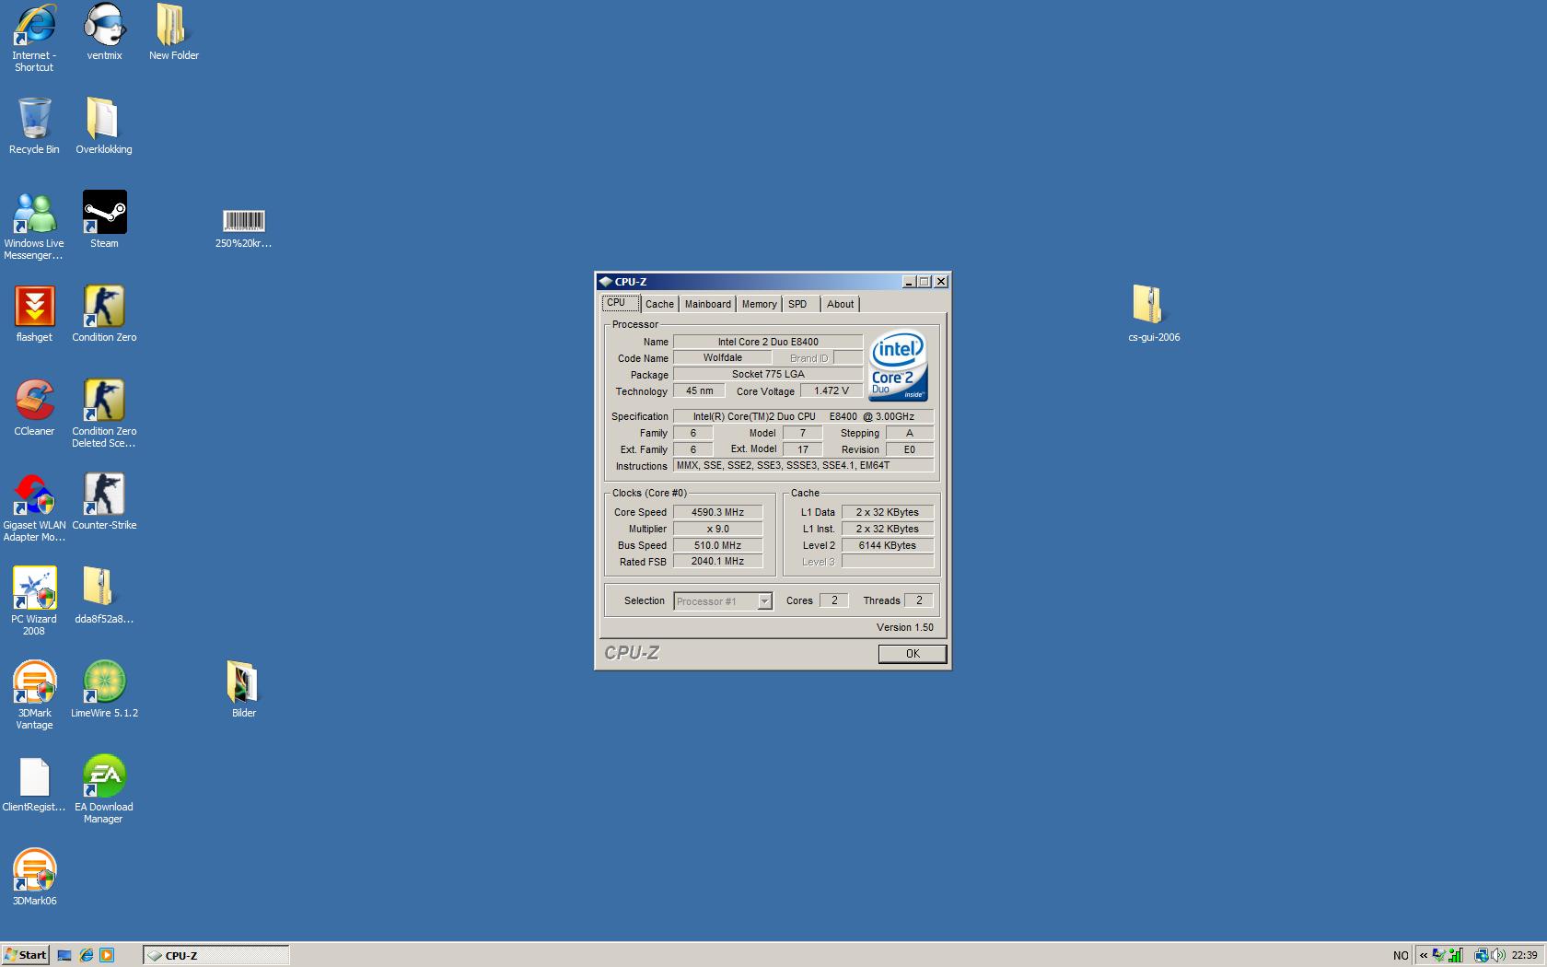Switch to the Mainboard tab

coord(707,304)
